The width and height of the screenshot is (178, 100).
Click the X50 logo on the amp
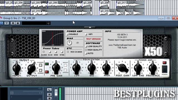(x=153, y=51)
